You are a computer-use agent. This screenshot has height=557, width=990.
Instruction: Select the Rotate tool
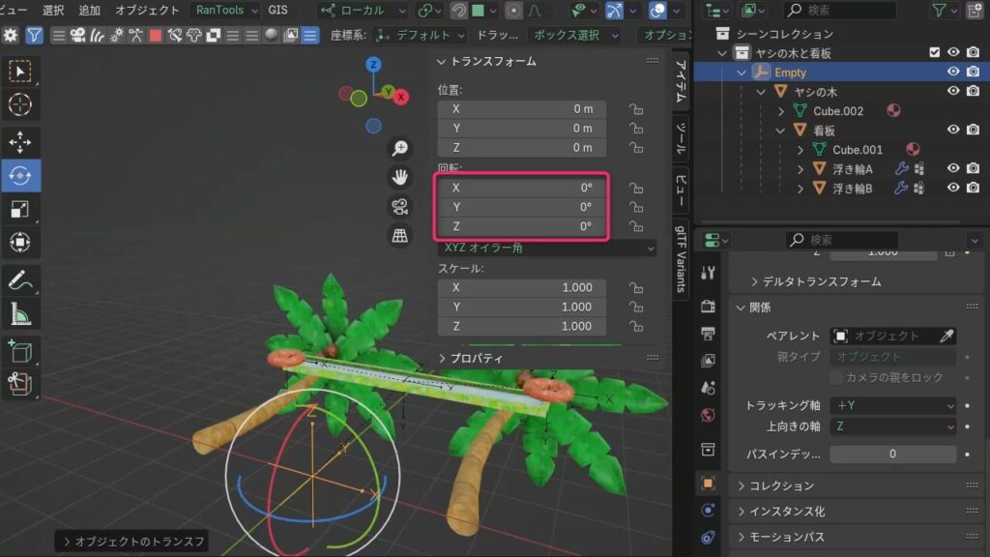20,176
